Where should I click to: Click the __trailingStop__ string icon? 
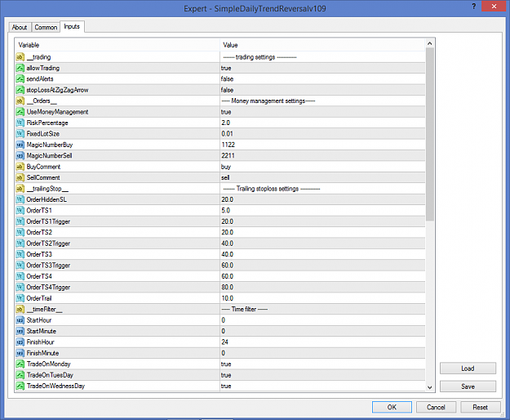[20, 189]
